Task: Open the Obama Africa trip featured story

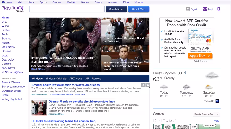Action: point(125,31)
